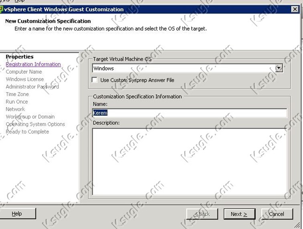Select Run Once step in sidebar

(17, 102)
